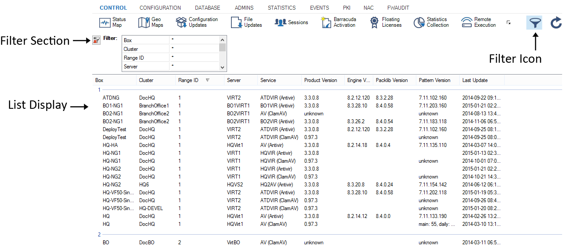
Task: Expand the toolbar overflow arrow
Action: pyautogui.click(x=509, y=22)
